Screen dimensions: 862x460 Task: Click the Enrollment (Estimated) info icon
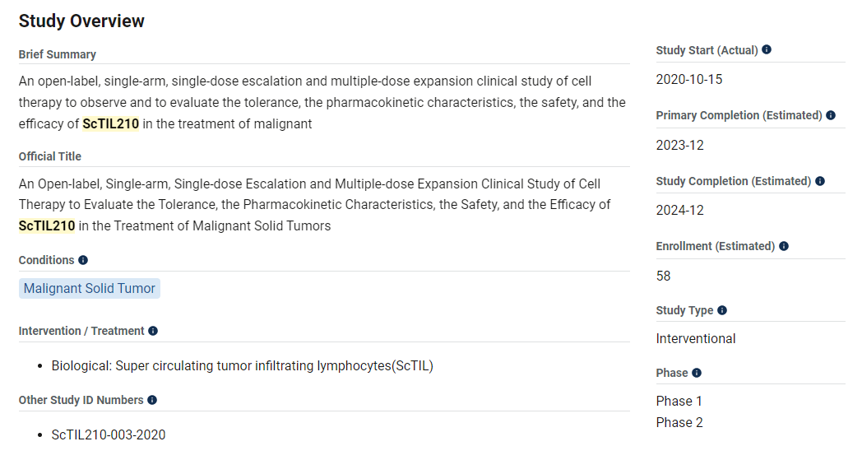pos(784,246)
